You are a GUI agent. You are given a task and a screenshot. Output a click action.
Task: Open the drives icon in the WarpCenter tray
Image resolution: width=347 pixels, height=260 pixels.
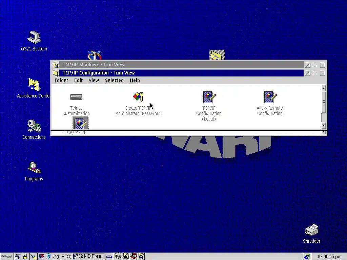[x=118, y=256]
